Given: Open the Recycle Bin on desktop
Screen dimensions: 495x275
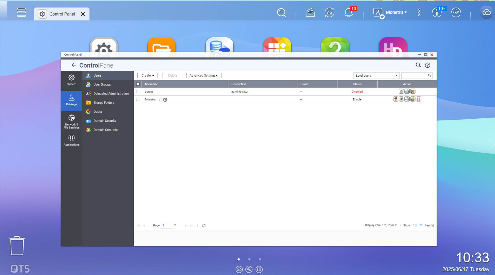Looking at the screenshot, I should (x=17, y=246).
